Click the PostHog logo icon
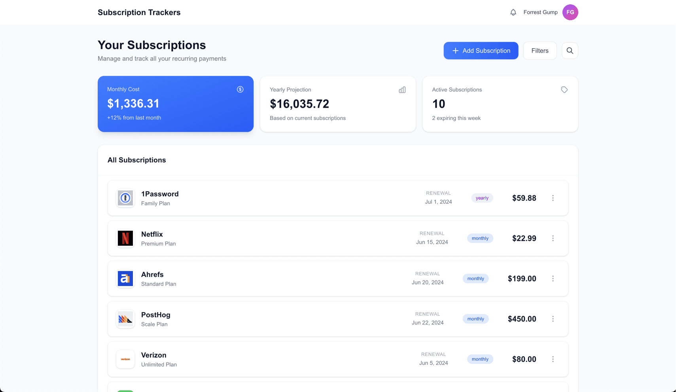This screenshot has height=392, width=676. click(125, 319)
